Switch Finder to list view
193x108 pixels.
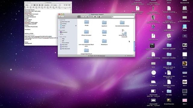tap(82, 17)
